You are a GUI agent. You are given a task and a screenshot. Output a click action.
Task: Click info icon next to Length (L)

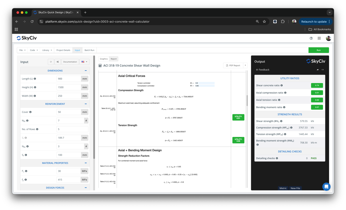35,79
